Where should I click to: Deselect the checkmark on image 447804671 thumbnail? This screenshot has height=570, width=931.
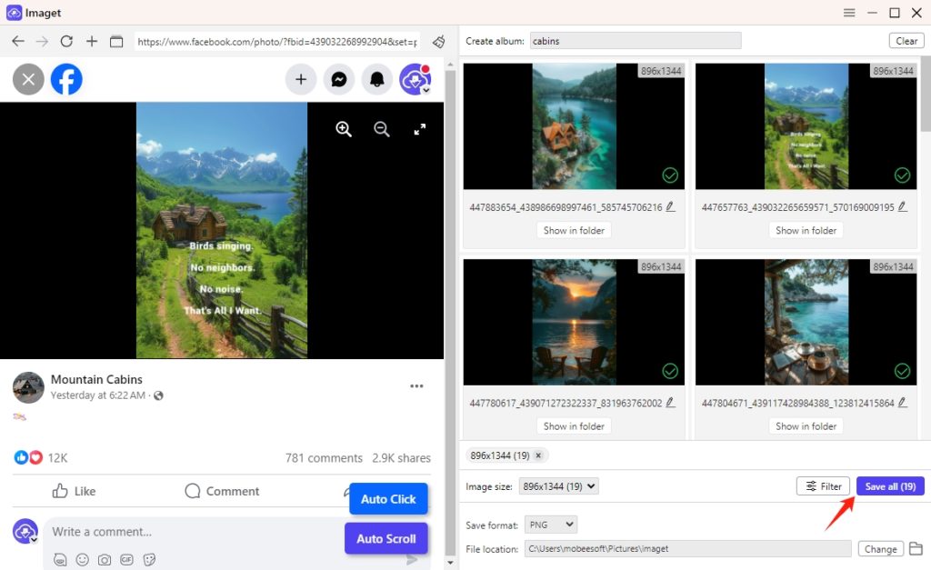click(x=903, y=371)
